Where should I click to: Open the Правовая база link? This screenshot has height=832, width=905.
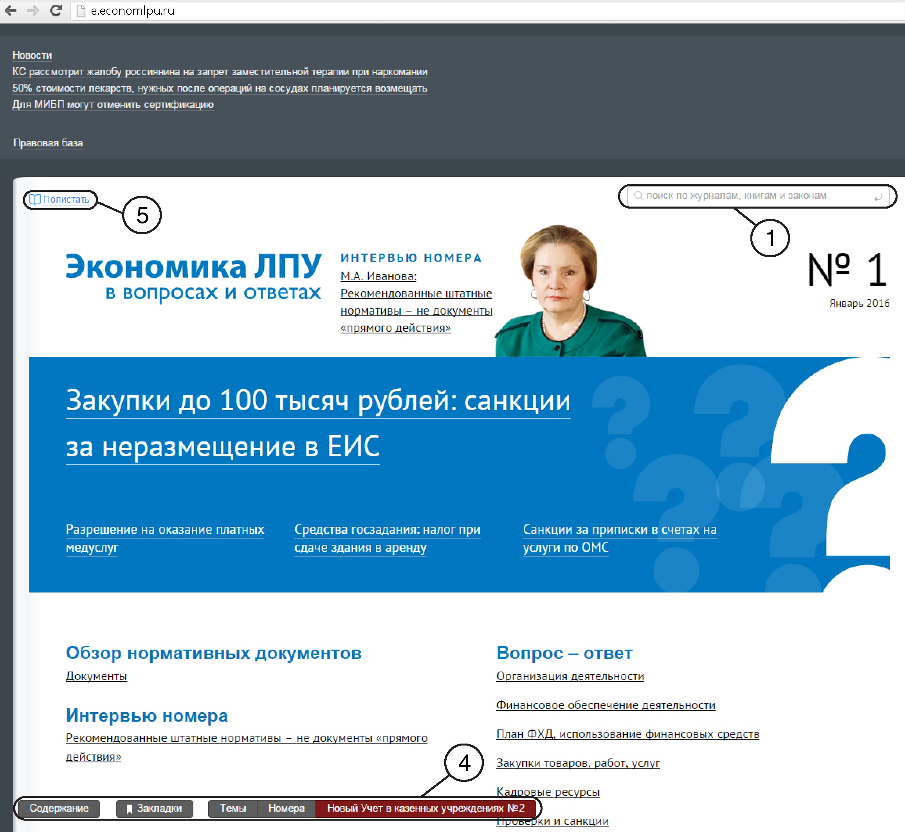point(48,143)
